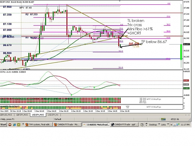The height and width of the screenshot is (146, 195).
Task: Click the connection status bars icon
Action: click(163, 119)
